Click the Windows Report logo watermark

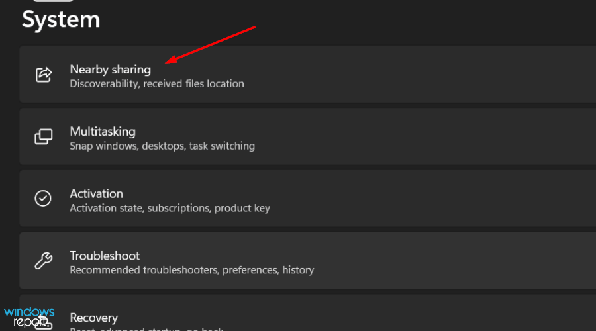(x=29, y=316)
